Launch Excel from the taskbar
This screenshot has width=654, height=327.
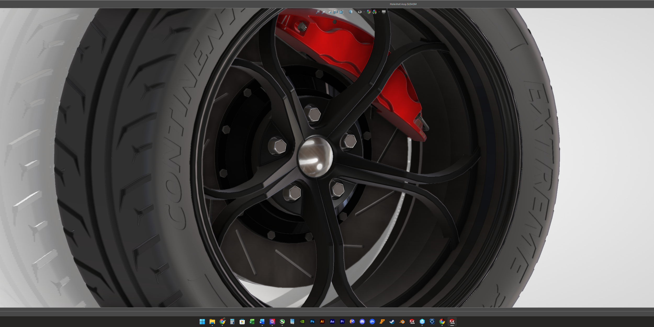click(252, 322)
